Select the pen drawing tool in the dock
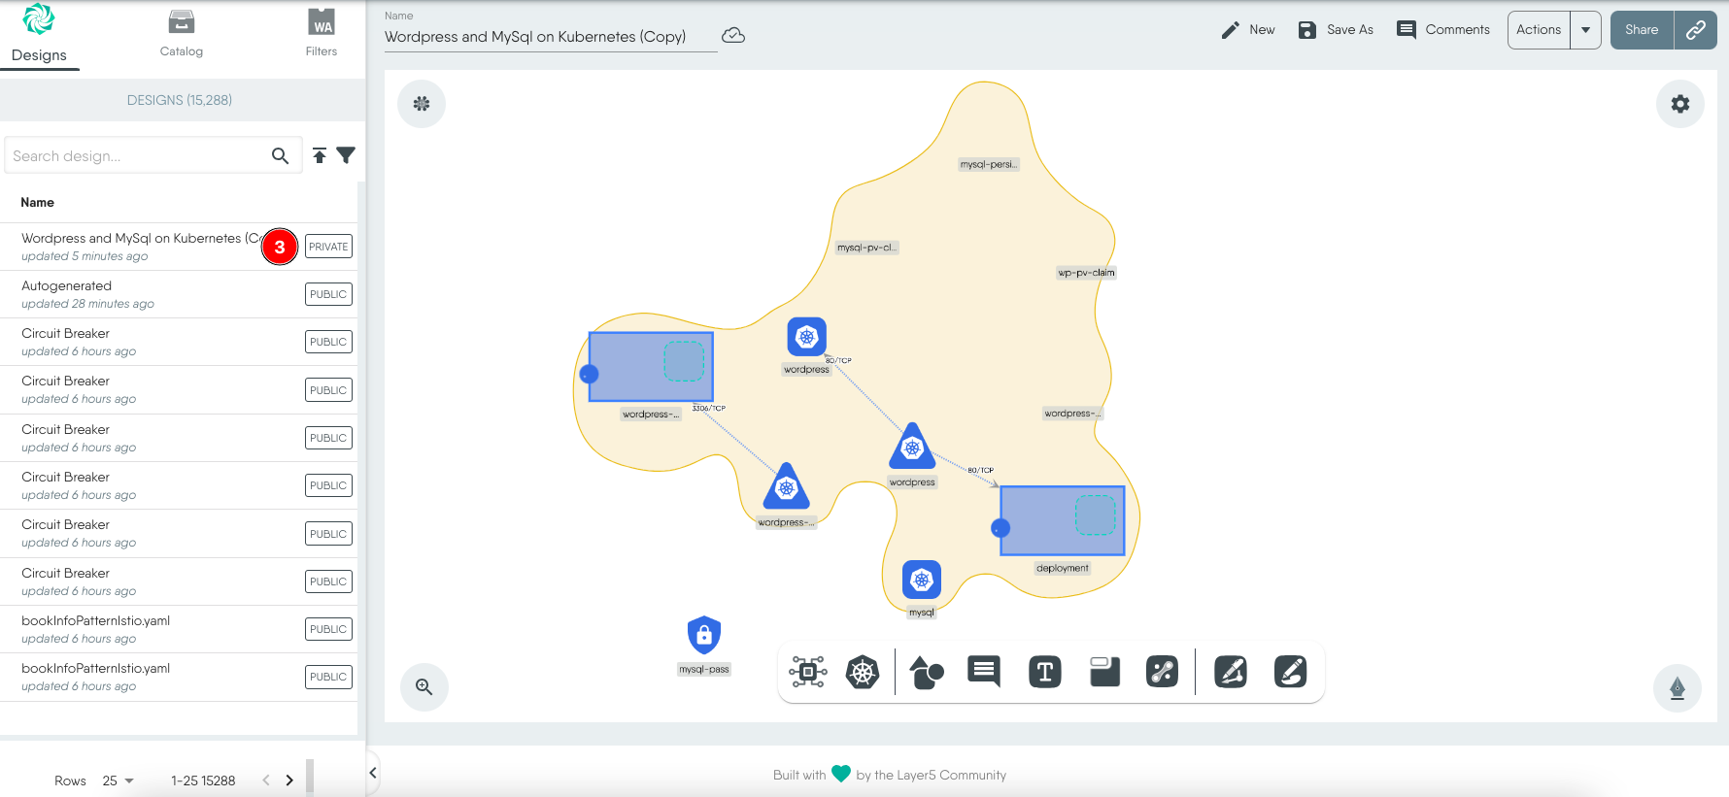 click(1230, 672)
